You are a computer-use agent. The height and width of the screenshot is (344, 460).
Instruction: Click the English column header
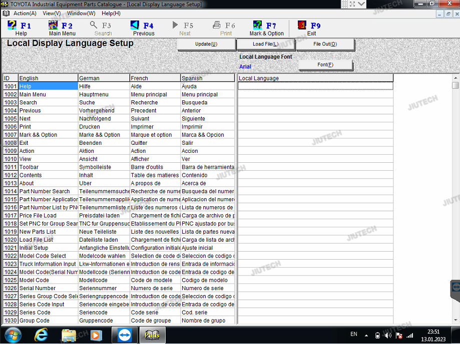click(48, 78)
